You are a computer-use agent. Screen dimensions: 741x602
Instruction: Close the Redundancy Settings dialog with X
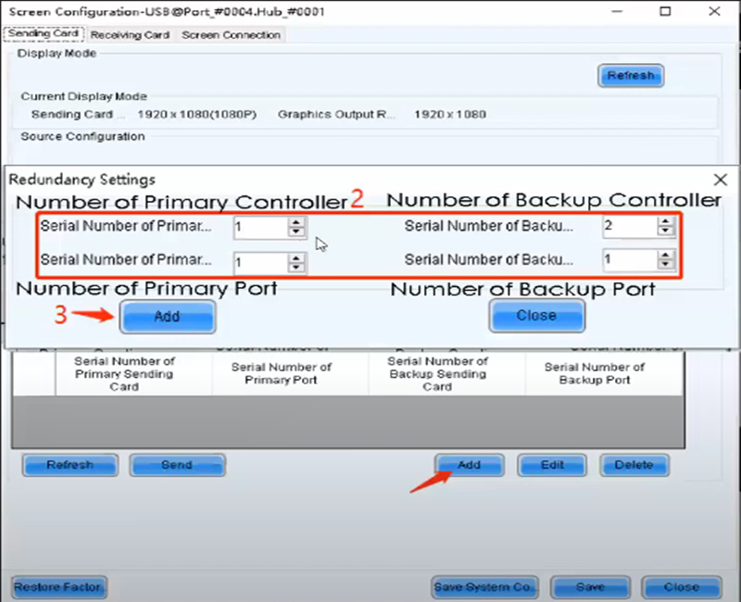click(x=721, y=180)
